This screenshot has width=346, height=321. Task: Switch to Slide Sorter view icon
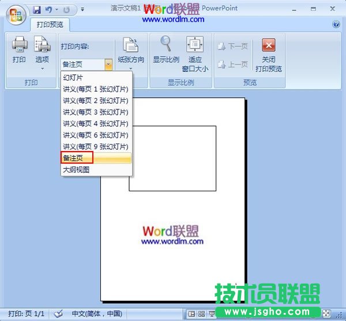(201, 314)
